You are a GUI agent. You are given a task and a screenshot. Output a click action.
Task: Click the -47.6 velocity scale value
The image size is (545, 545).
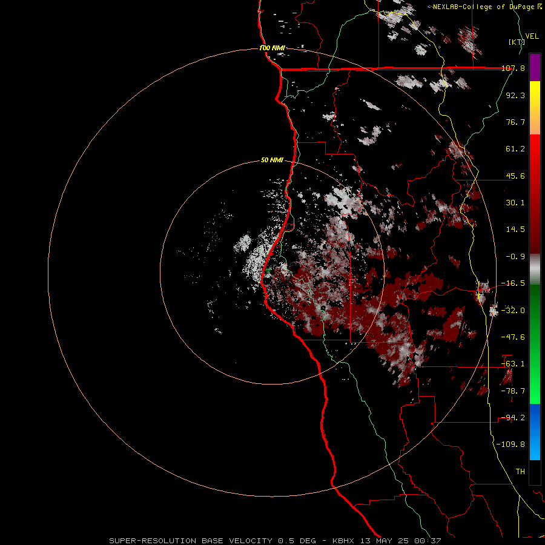(x=513, y=337)
